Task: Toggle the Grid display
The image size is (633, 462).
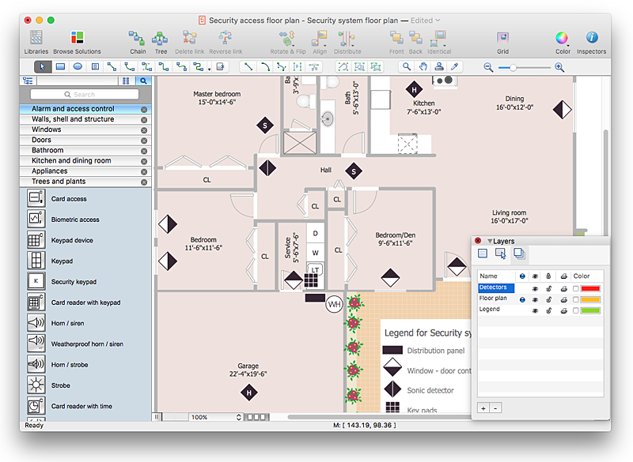Action: pos(502,38)
